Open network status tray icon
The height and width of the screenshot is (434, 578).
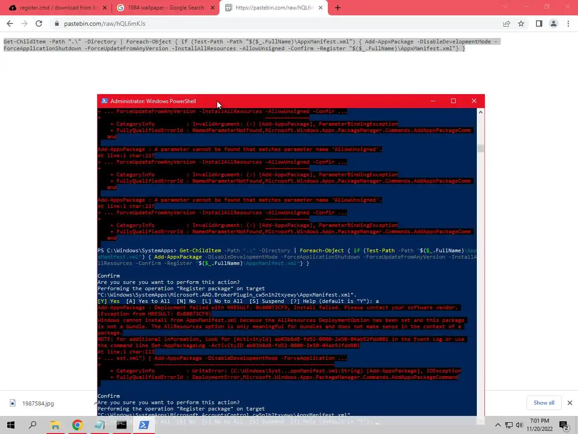pyautogui.click(x=509, y=425)
